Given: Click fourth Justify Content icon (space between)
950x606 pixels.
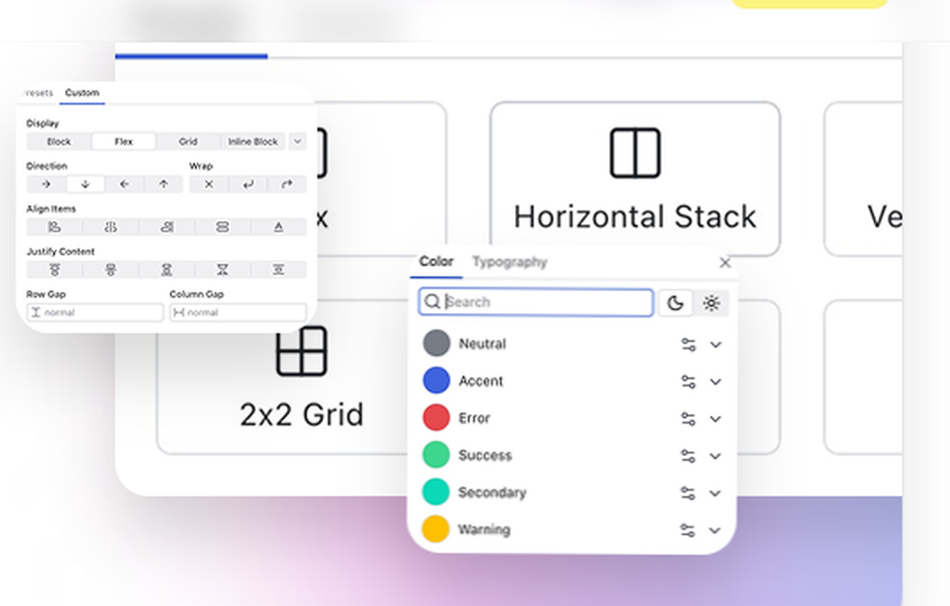Looking at the screenshot, I should click(222, 270).
